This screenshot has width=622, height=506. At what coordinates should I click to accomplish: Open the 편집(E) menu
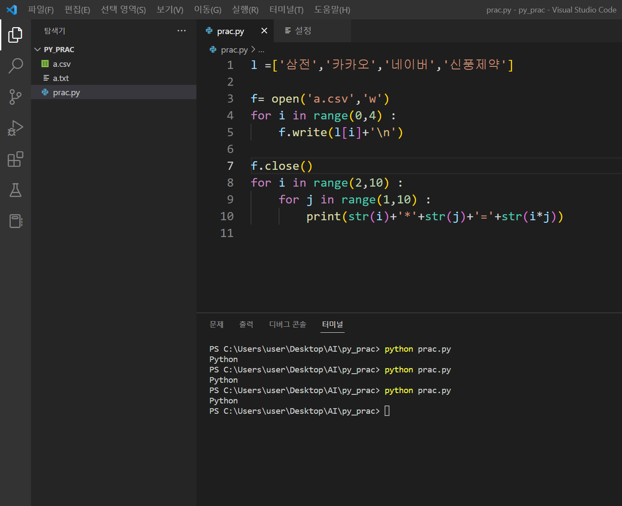(x=78, y=9)
